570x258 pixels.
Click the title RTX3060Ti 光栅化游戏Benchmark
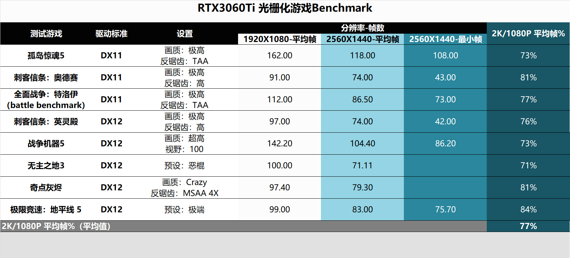click(x=285, y=8)
